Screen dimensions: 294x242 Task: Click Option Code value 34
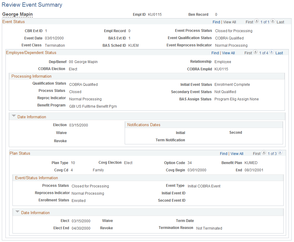point(190,163)
